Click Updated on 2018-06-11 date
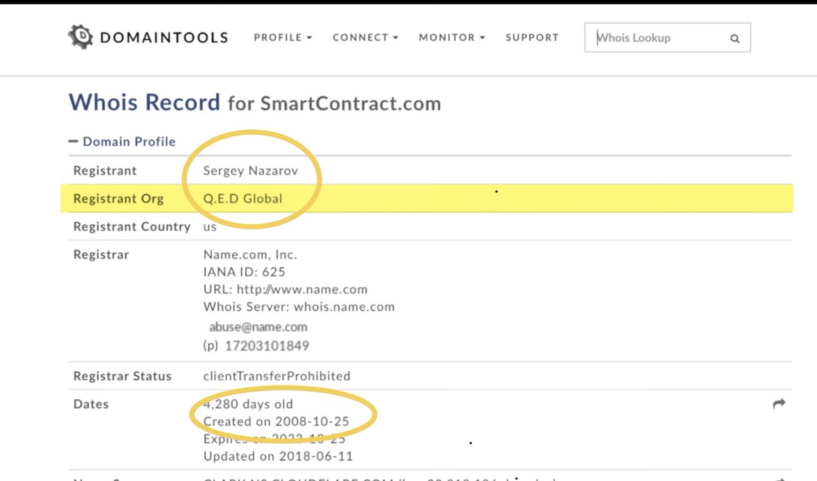The image size is (817, 481). tap(278, 456)
